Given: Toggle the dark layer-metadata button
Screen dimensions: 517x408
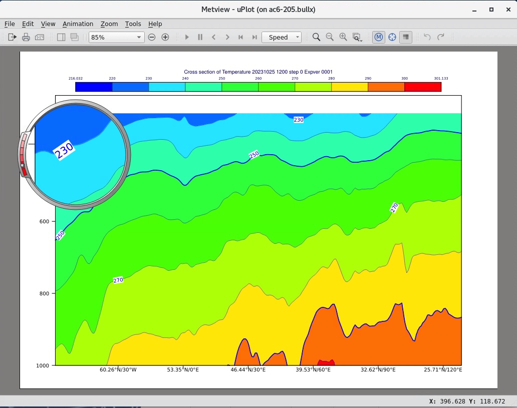Looking at the screenshot, I should pyautogui.click(x=406, y=37).
